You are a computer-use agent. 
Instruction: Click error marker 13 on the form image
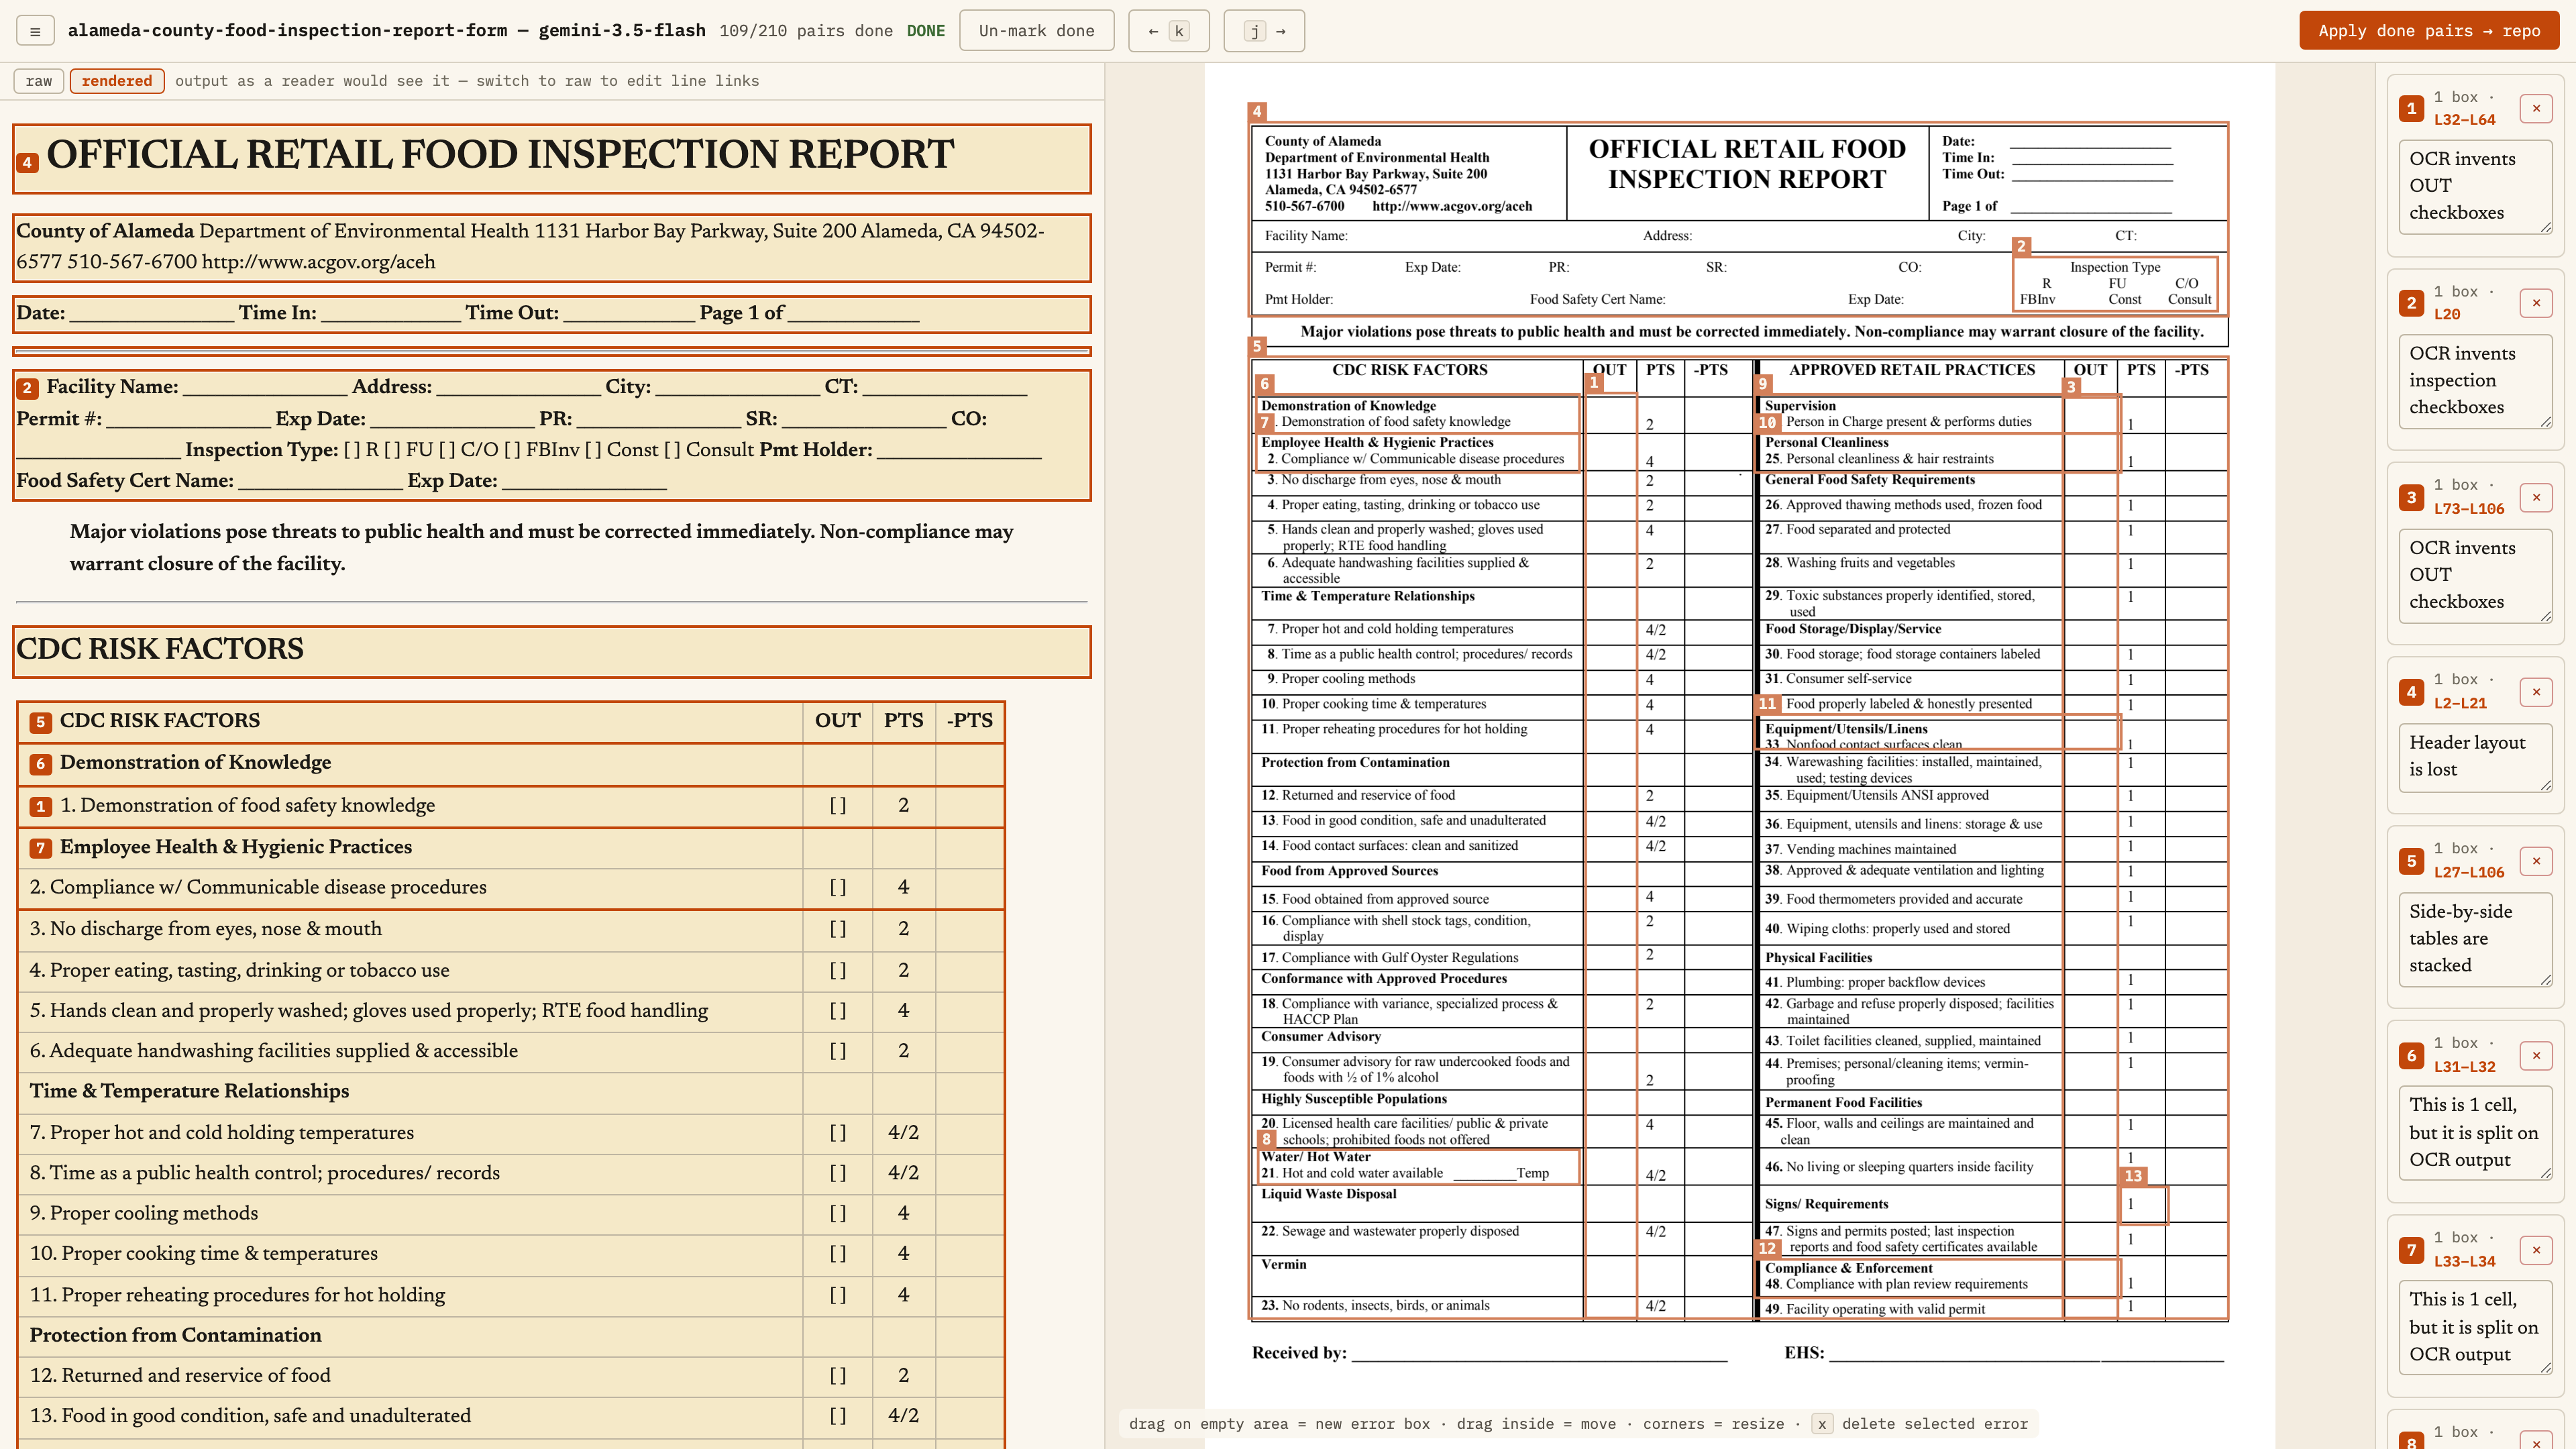(2133, 1176)
